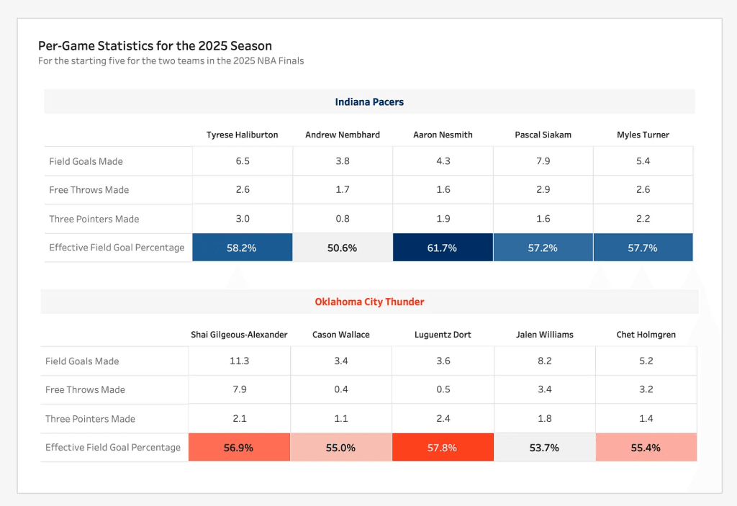Click the Per-Game Statistics dashboard title
The image size is (737, 506).
tap(155, 46)
